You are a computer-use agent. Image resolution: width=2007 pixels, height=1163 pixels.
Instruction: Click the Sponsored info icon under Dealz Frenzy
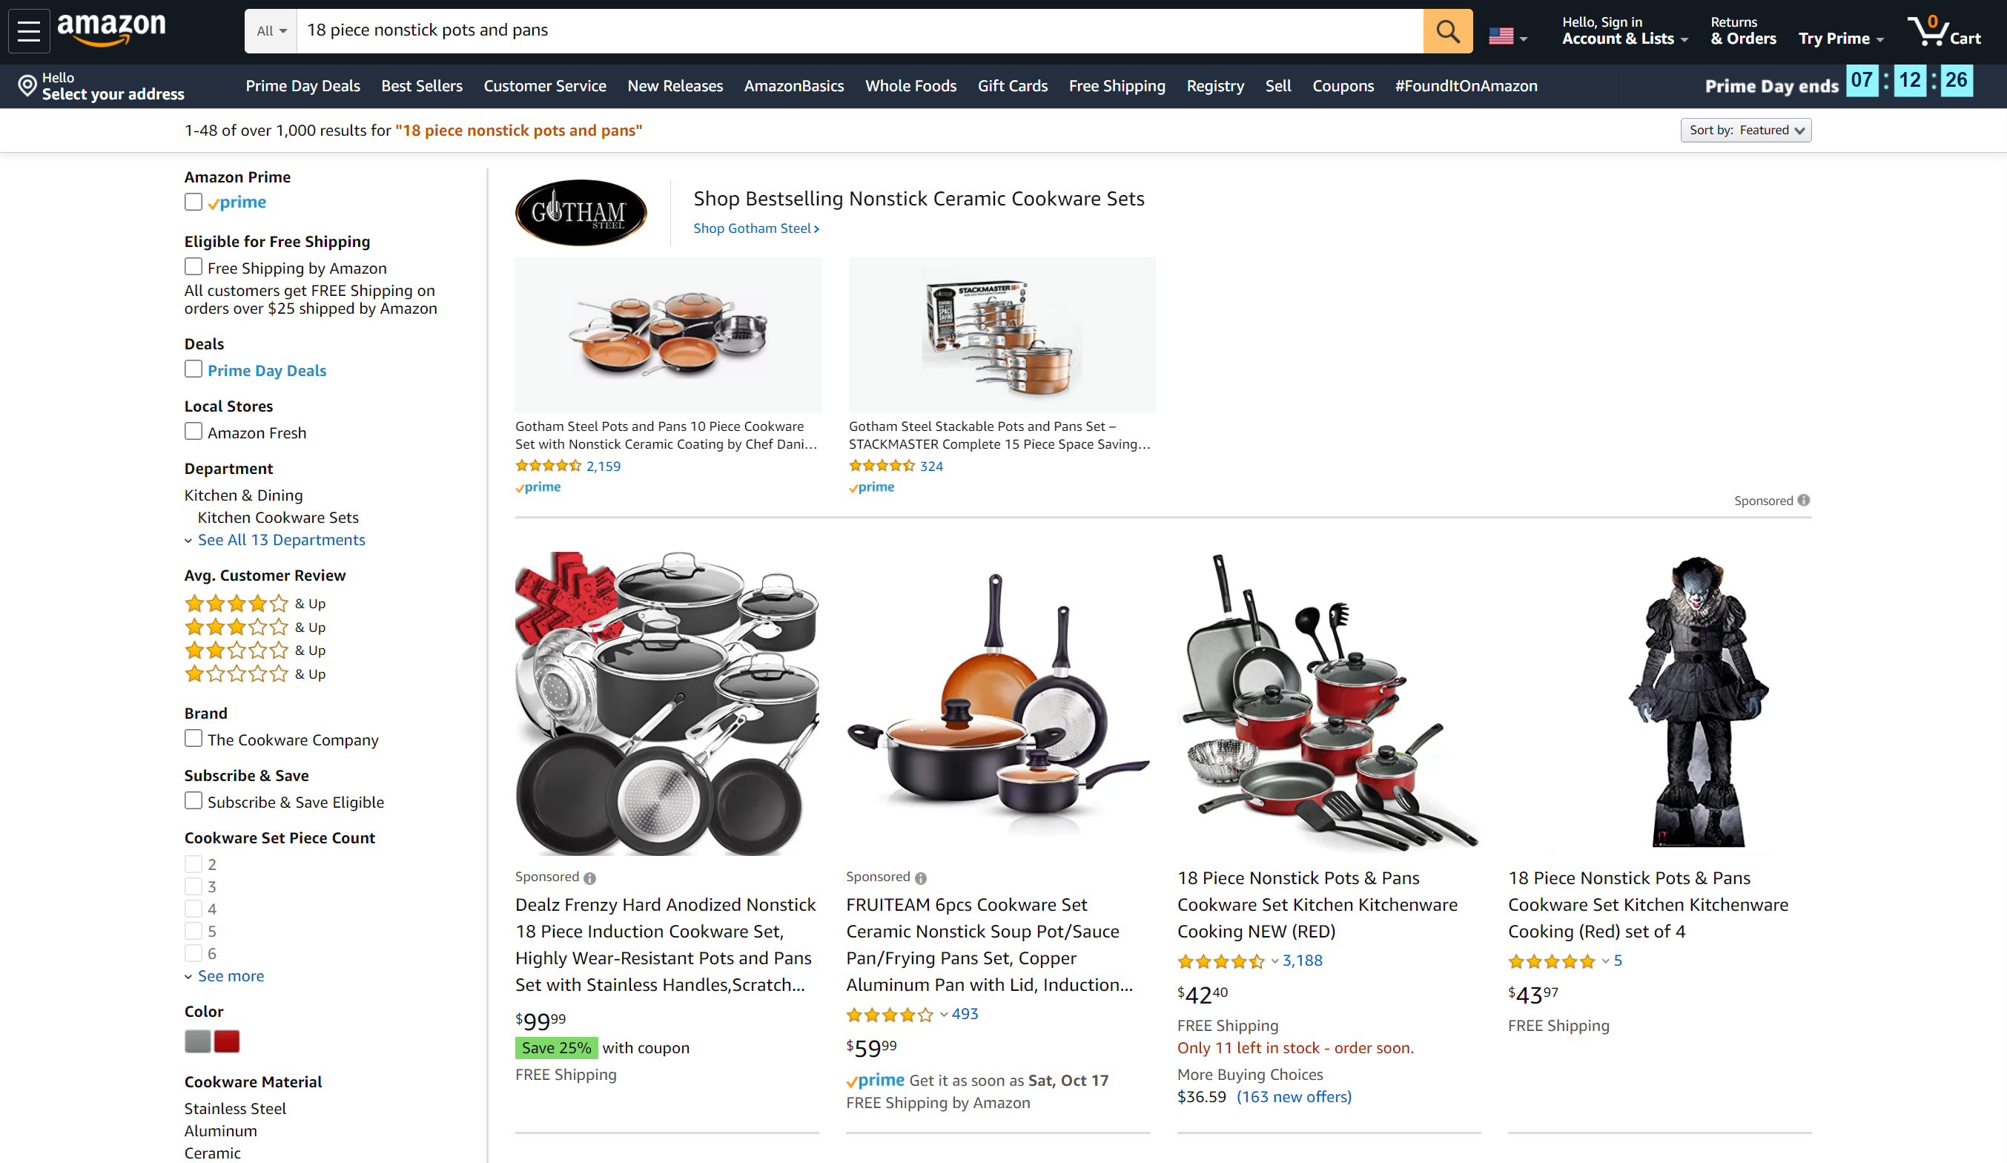tap(589, 878)
